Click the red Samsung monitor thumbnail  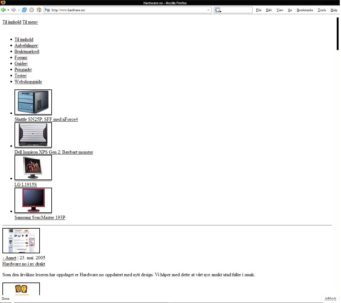[33, 200]
